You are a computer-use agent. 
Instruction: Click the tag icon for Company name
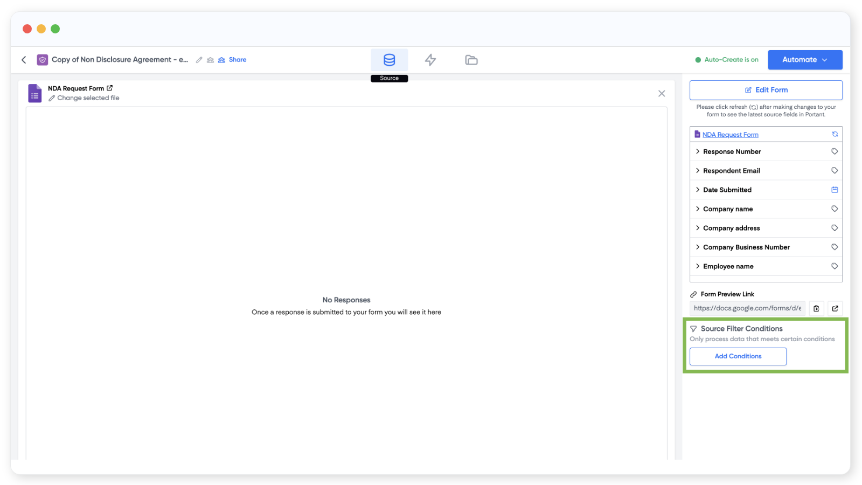pyautogui.click(x=835, y=209)
